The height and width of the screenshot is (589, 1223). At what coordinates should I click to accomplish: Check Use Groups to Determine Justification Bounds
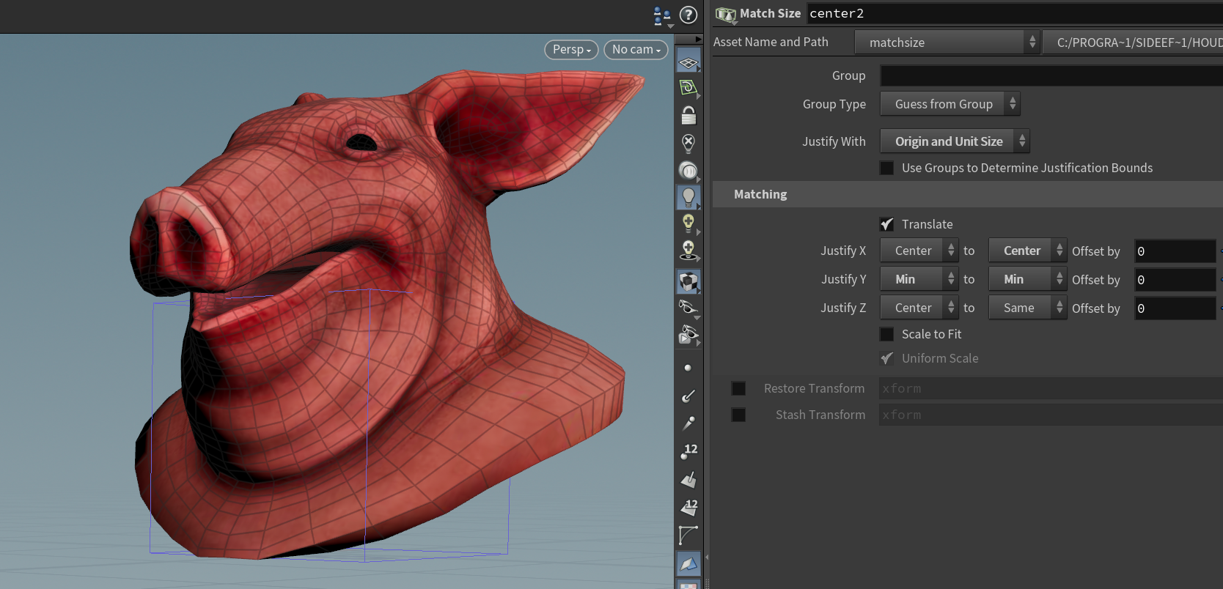tap(886, 168)
